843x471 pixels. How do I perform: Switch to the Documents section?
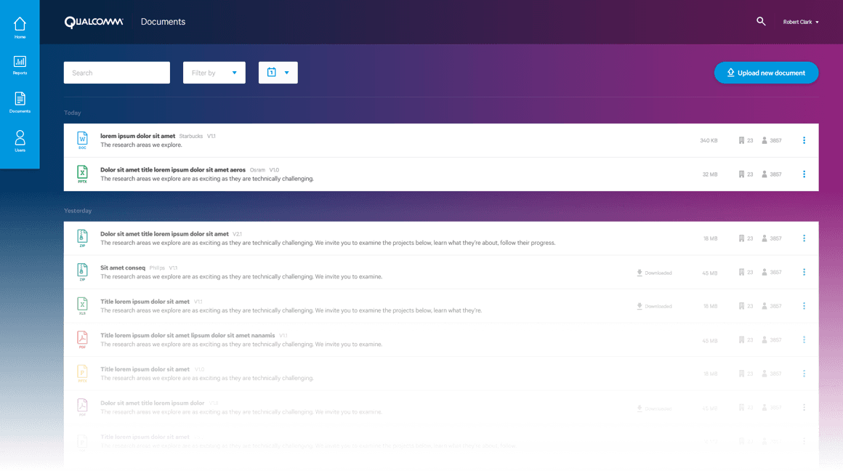tap(19, 101)
